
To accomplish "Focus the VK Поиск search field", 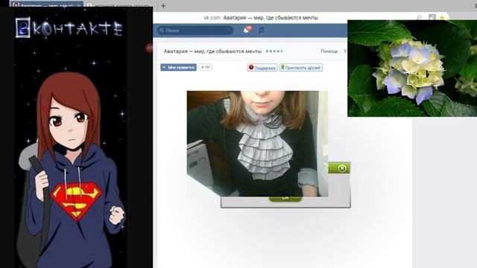I will [195, 31].
